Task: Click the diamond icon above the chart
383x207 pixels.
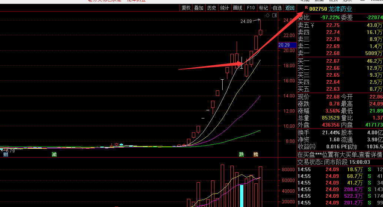Action: pos(267,15)
